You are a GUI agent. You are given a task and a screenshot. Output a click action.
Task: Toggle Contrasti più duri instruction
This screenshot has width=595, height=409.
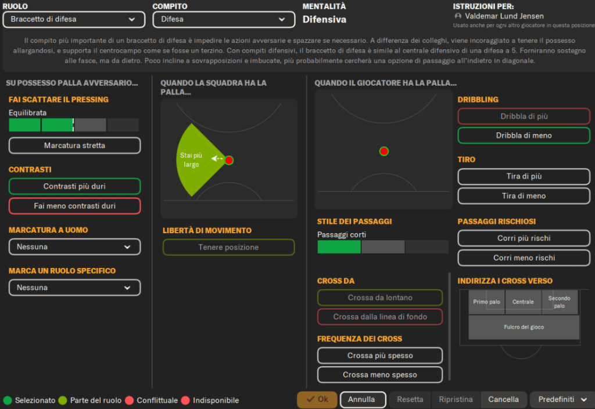[x=74, y=186]
